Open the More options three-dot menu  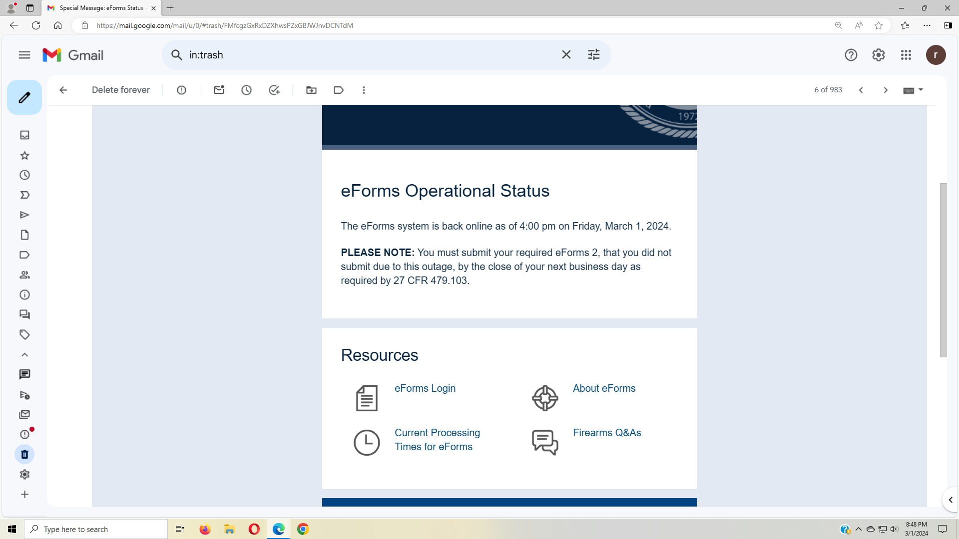(364, 90)
